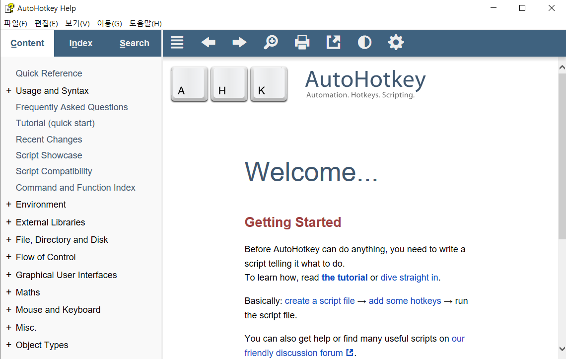Open the 편집(E) menu
566x359 pixels.
coord(46,23)
